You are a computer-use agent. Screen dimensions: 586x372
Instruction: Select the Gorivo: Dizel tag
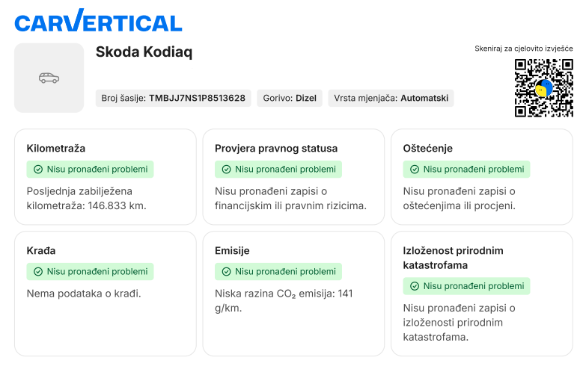290,98
